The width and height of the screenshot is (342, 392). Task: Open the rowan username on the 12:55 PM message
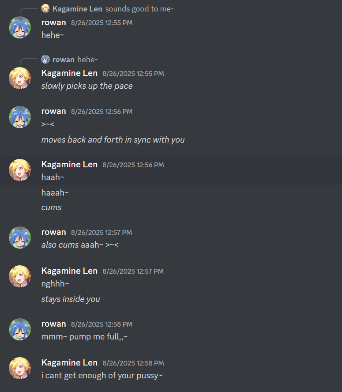53,23
